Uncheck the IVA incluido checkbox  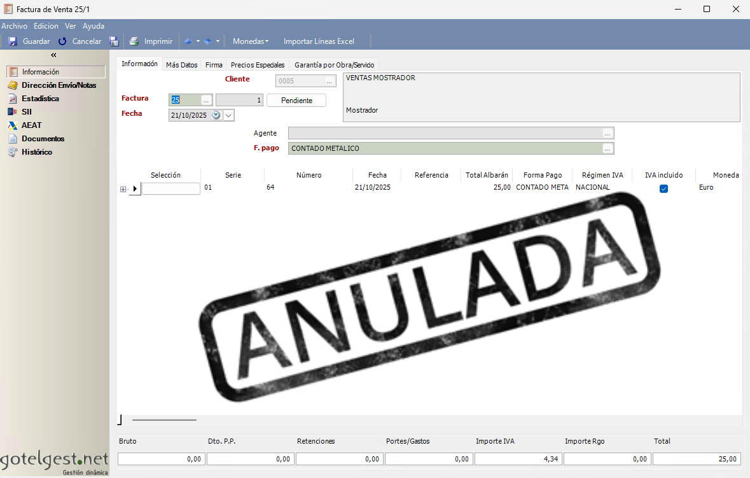point(663,188)
